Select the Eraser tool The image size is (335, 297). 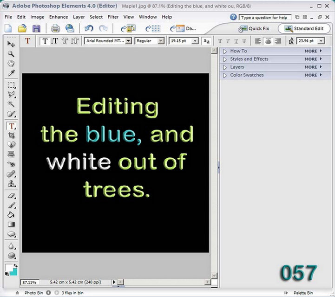(11, 196)
